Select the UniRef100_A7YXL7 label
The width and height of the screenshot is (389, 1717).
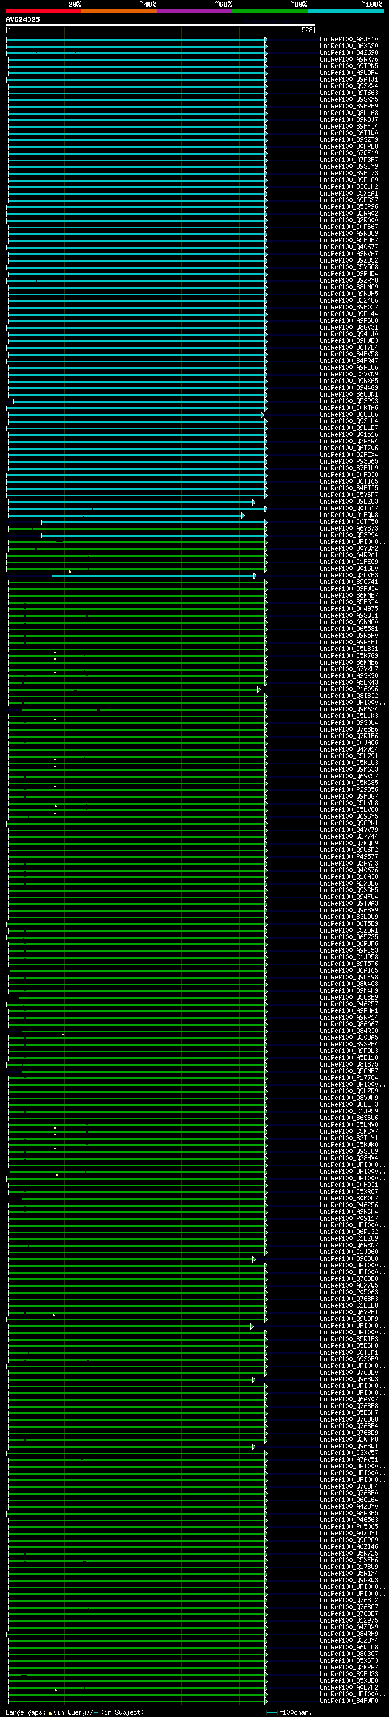click(349, 669)
